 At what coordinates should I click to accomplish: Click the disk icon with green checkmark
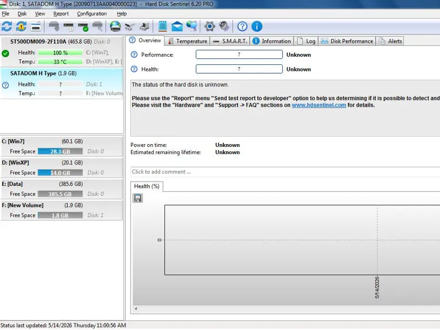(83, 26)
